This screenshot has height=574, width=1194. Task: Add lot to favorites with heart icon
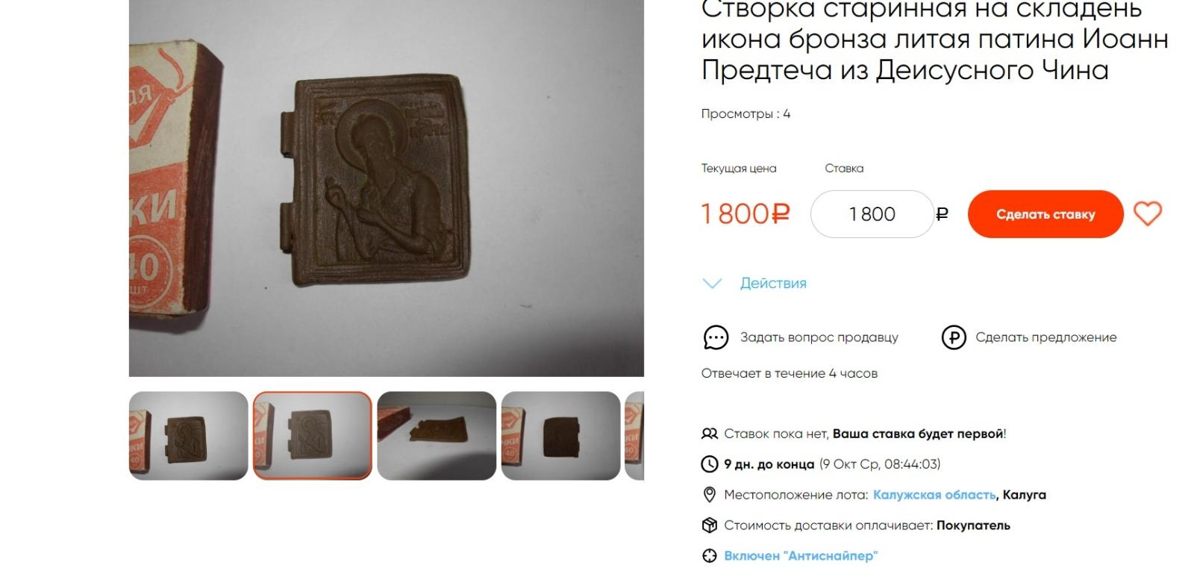(1148, 213)
